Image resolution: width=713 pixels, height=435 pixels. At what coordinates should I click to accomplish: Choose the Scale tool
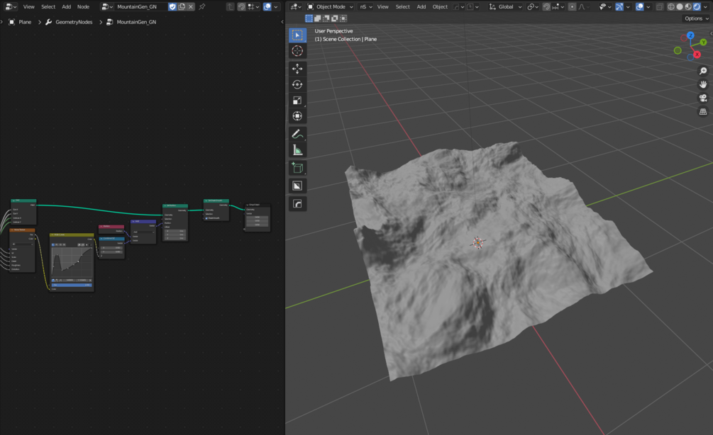(297, 101)
